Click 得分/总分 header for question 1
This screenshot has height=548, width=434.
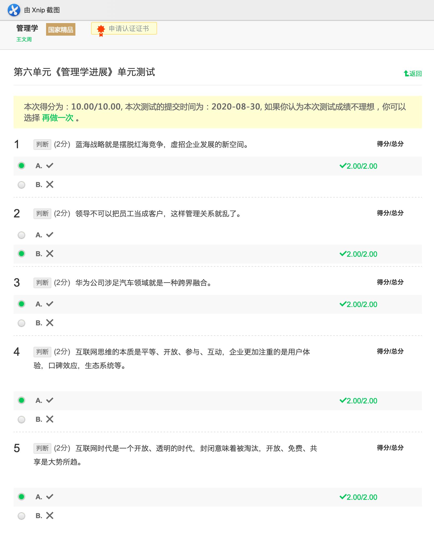[390, 144]
